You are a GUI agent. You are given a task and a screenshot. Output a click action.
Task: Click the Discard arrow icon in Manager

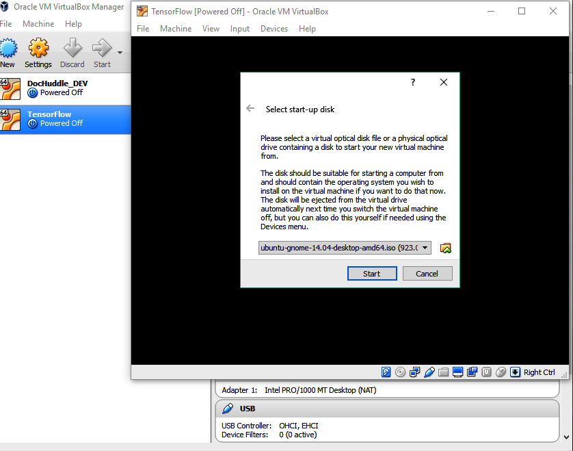click(72, 48)
